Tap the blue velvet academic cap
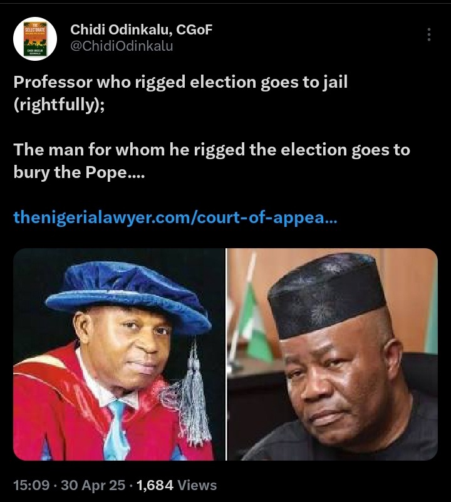 click(x=128, y=298)
